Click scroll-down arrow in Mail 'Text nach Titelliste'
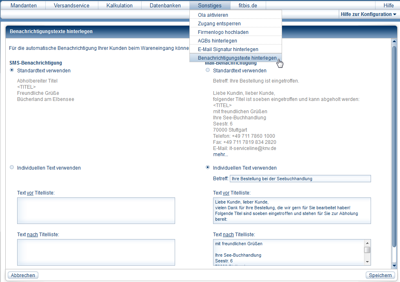 (x=367, y=262)
